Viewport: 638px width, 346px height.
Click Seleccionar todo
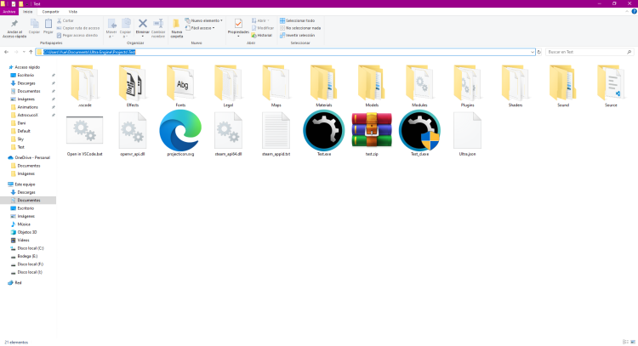(x=297, y=20)
